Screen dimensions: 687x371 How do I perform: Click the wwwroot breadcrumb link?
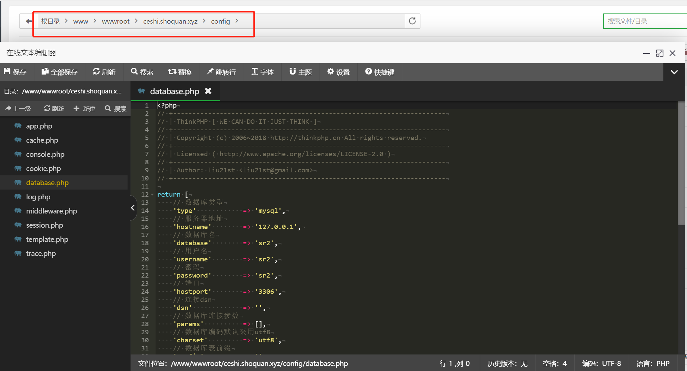point(115,21)
